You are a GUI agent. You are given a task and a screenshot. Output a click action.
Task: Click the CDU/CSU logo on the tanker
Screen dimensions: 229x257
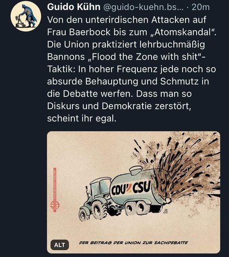coord(130,188)
